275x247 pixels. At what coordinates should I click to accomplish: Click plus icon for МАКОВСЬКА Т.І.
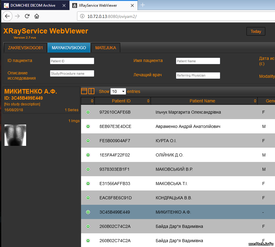tap(88, 184)
